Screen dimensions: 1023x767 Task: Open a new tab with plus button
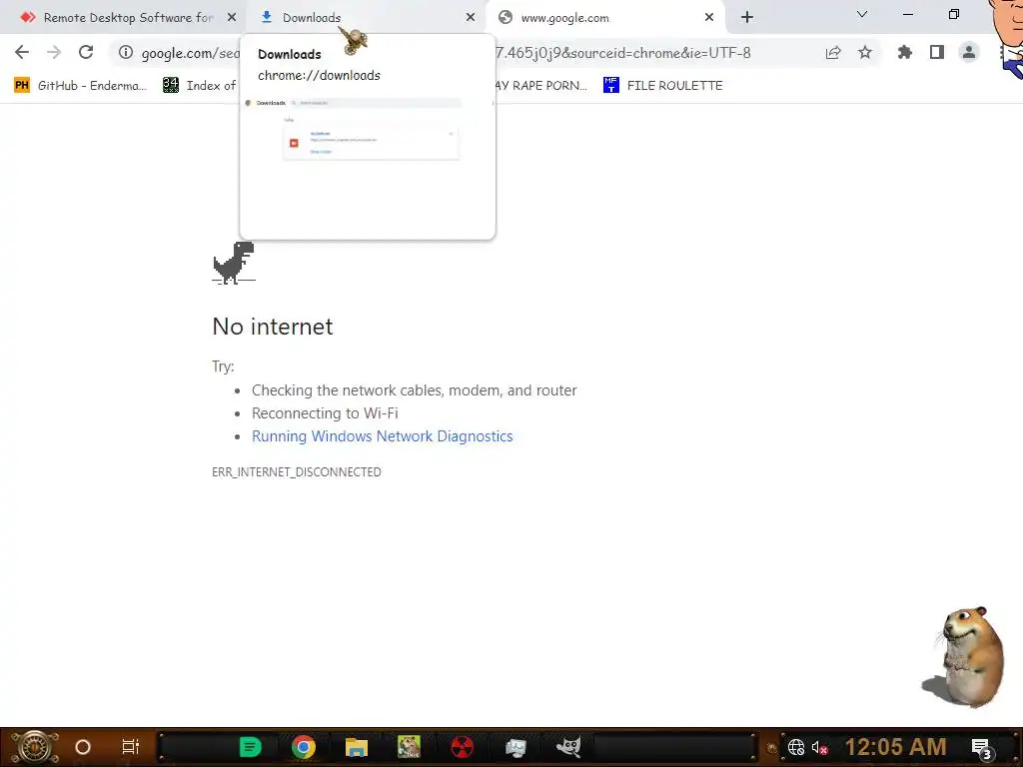[x=747, y=18]
